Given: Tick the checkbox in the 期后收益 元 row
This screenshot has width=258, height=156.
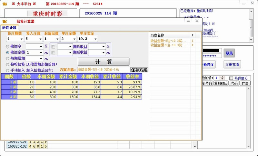Looking at the screenshot, I should point(53,52).
